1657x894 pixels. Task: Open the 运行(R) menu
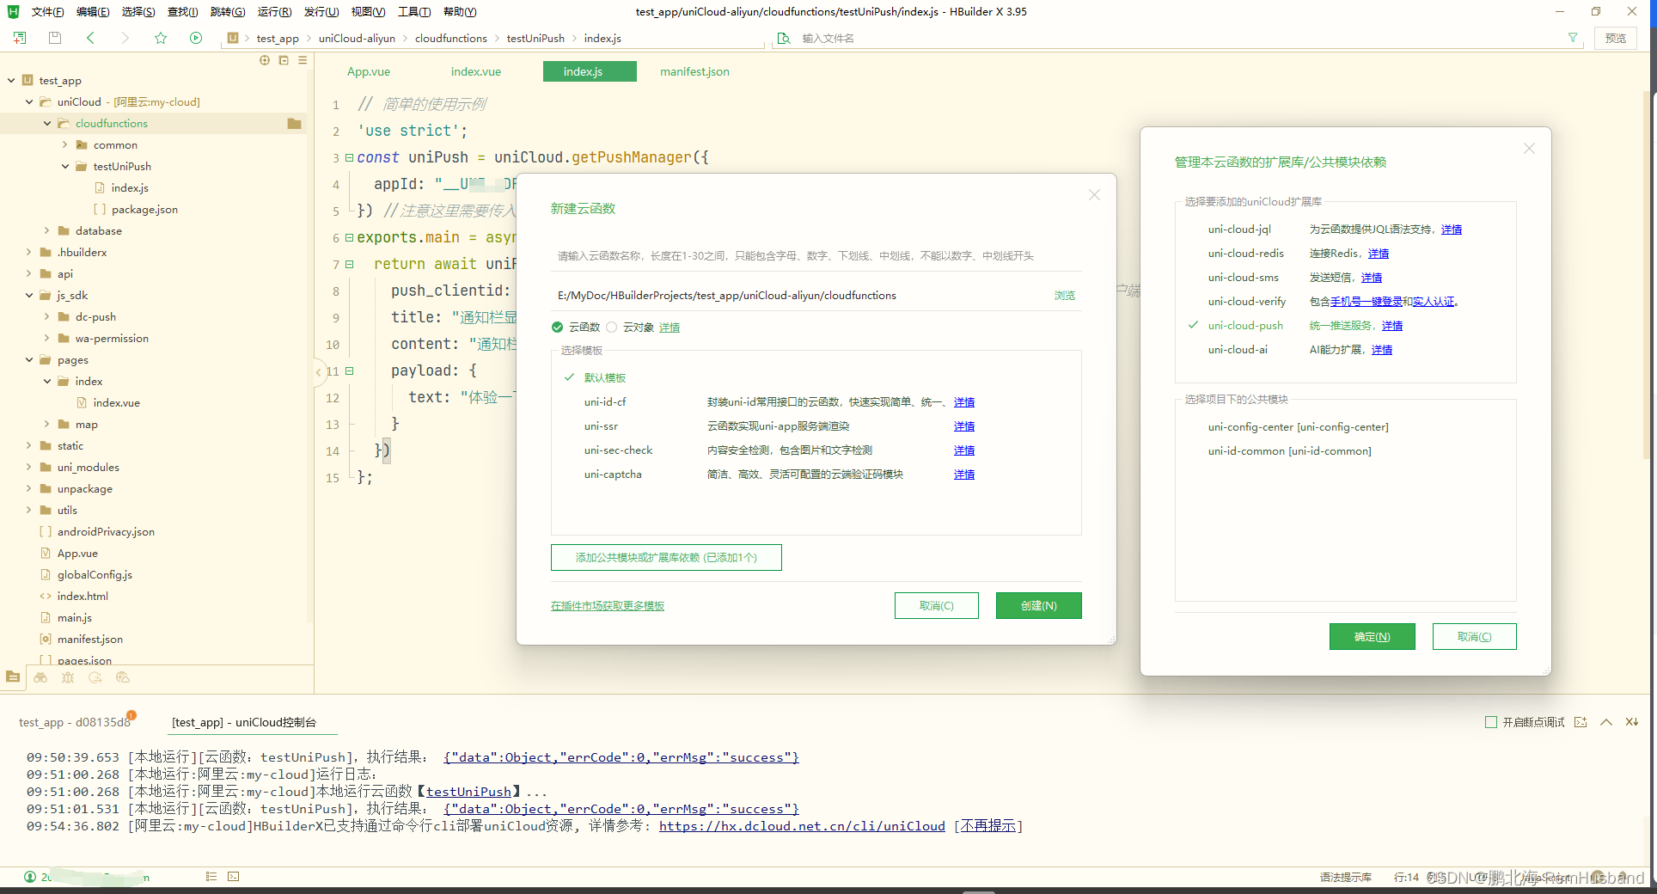coord(273,11)
